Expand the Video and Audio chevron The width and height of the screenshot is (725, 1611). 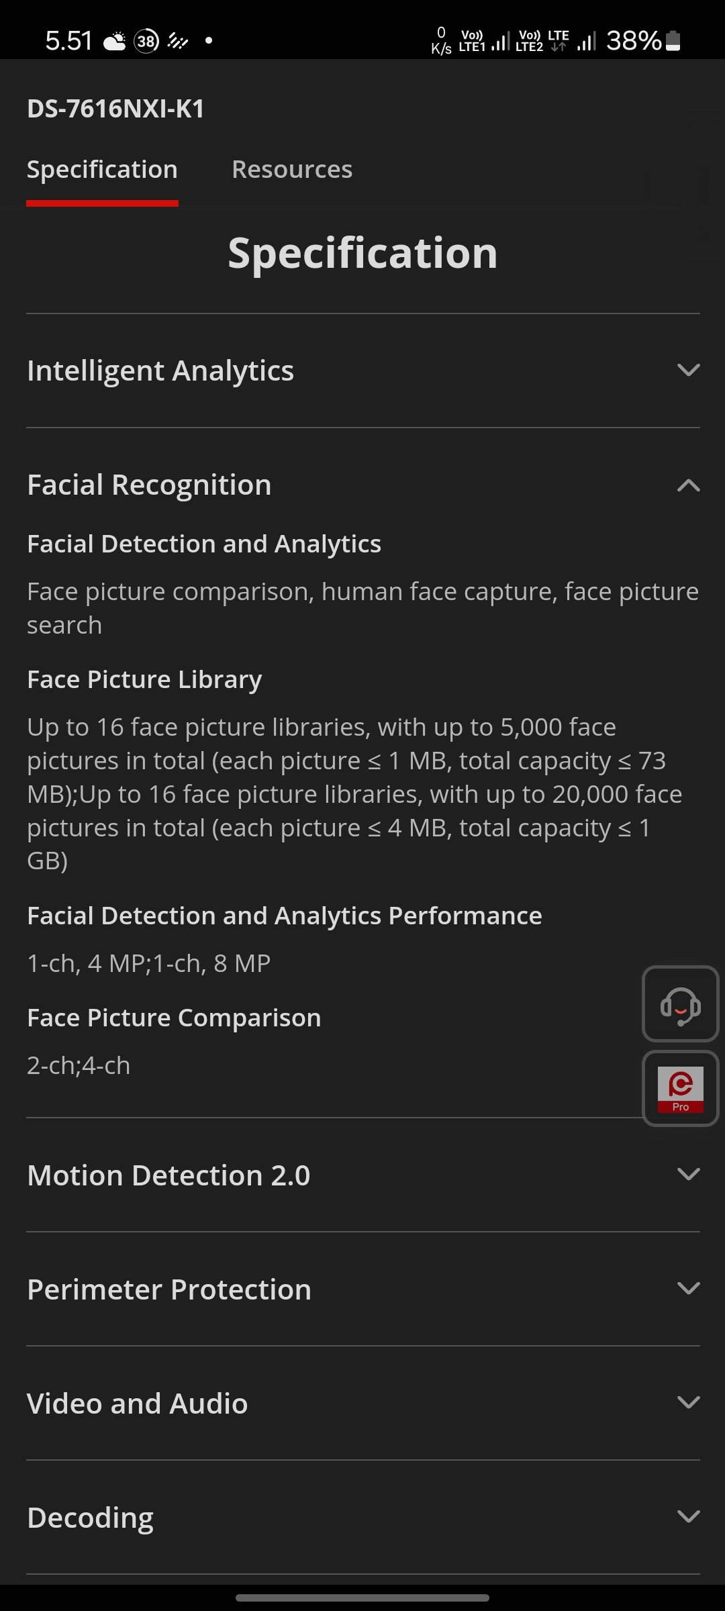coord(688,1402)
